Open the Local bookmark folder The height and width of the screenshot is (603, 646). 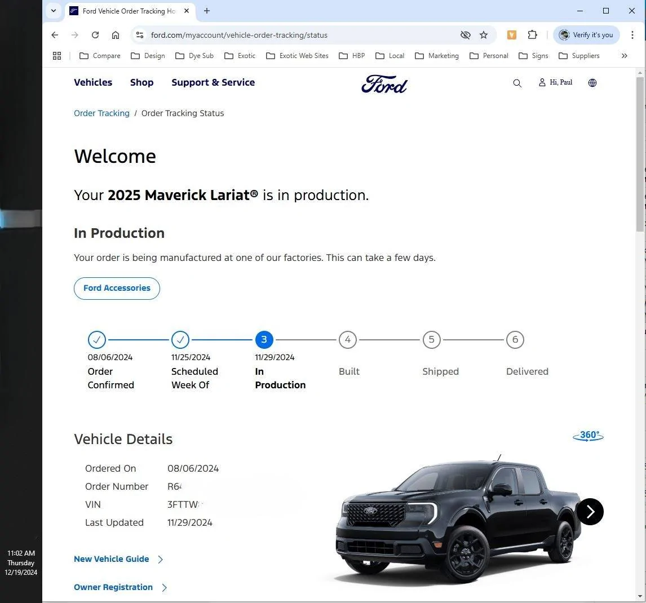(390, 56)
